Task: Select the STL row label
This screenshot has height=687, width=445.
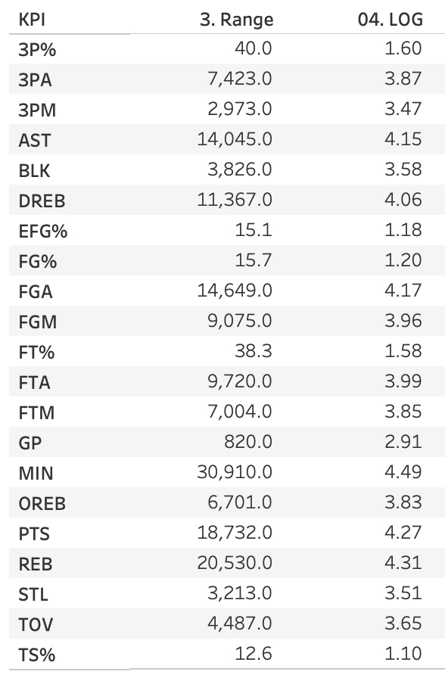Action: click(33, 595)
